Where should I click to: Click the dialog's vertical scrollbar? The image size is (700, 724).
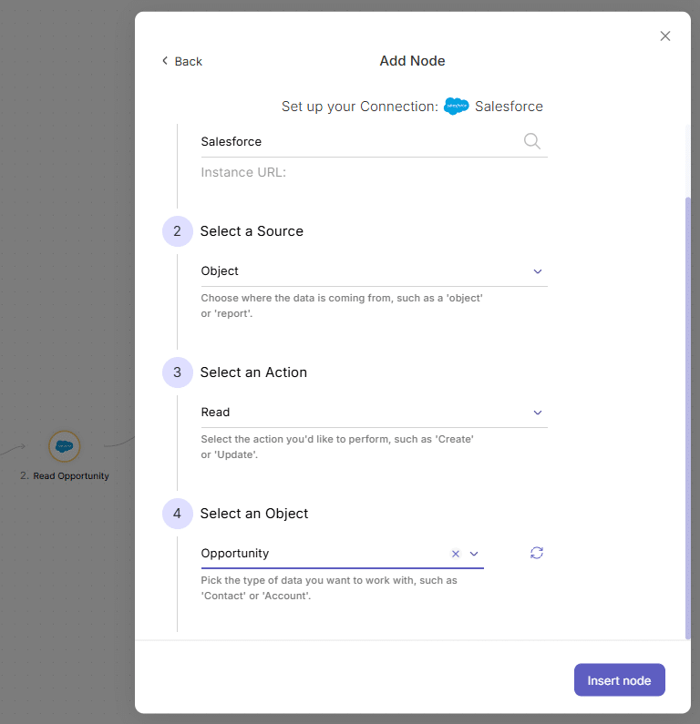pyautogui.click(x=687, y=418)
